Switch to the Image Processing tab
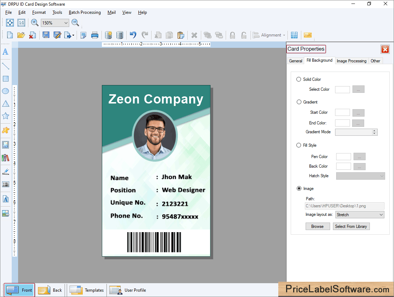Screen dimensions: 394x297 click(351, 61)
